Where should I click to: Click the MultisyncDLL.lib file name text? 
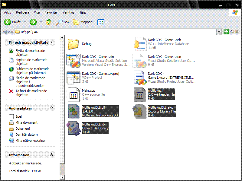click(x=93, y=124)
